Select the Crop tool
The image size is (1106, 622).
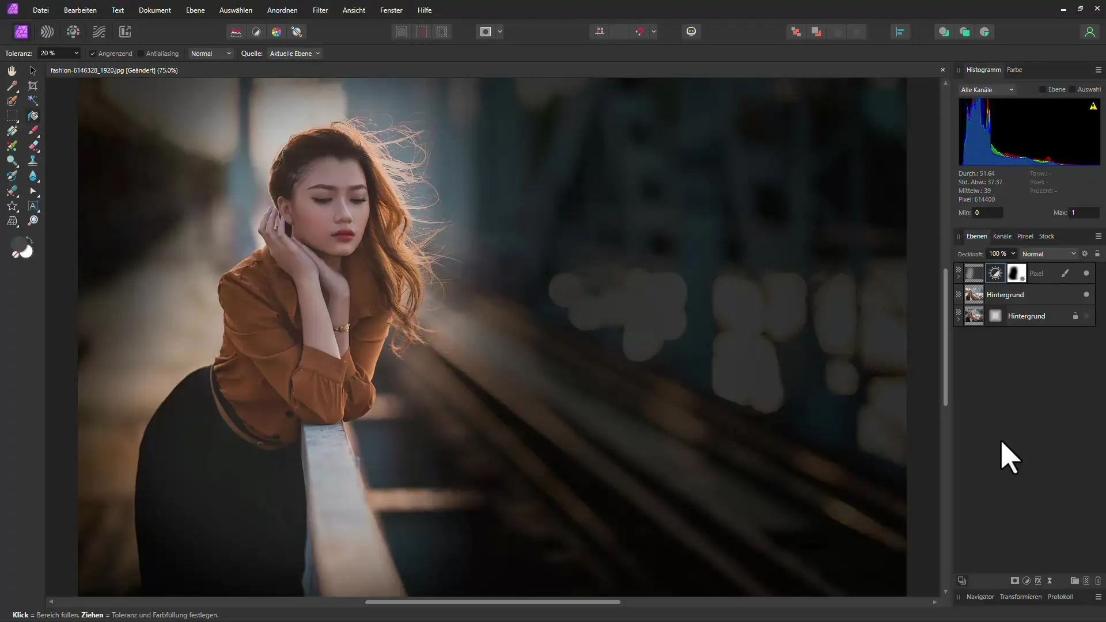(x=33, y=86)
